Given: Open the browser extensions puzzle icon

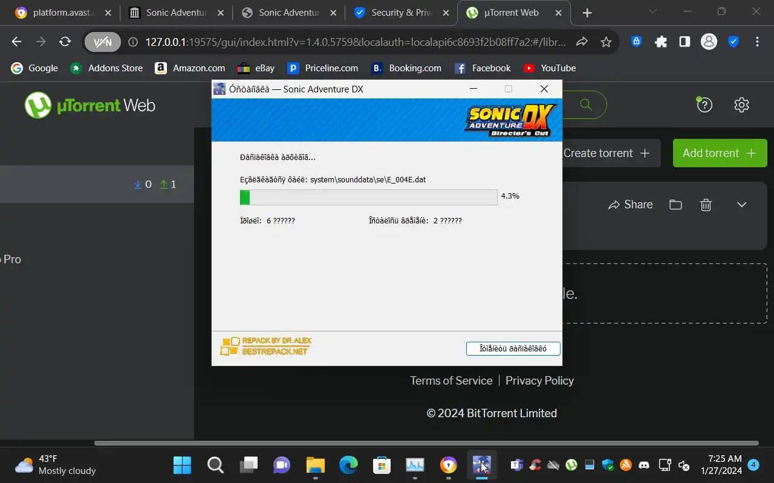Looking at the screenshot, I should (x=661, y=42).
